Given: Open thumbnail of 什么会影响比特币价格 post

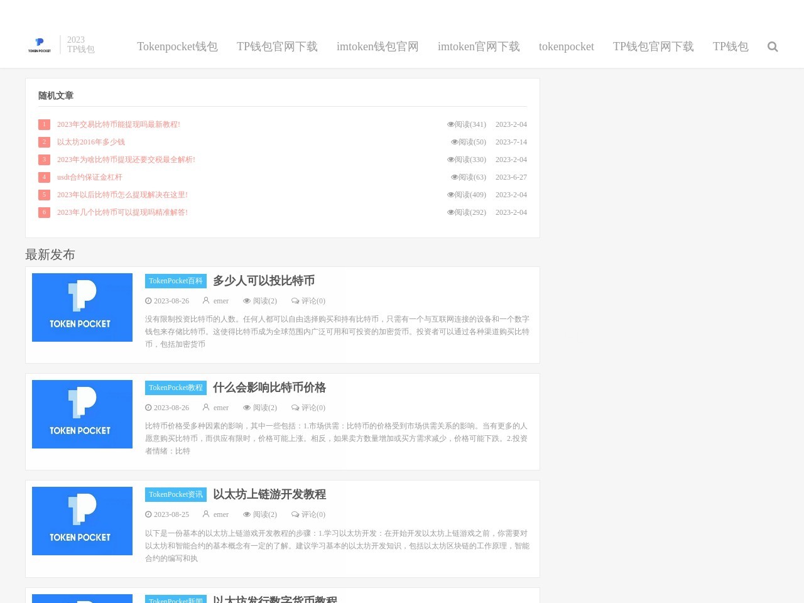Looking at the screenshot, I should (82, 414).
